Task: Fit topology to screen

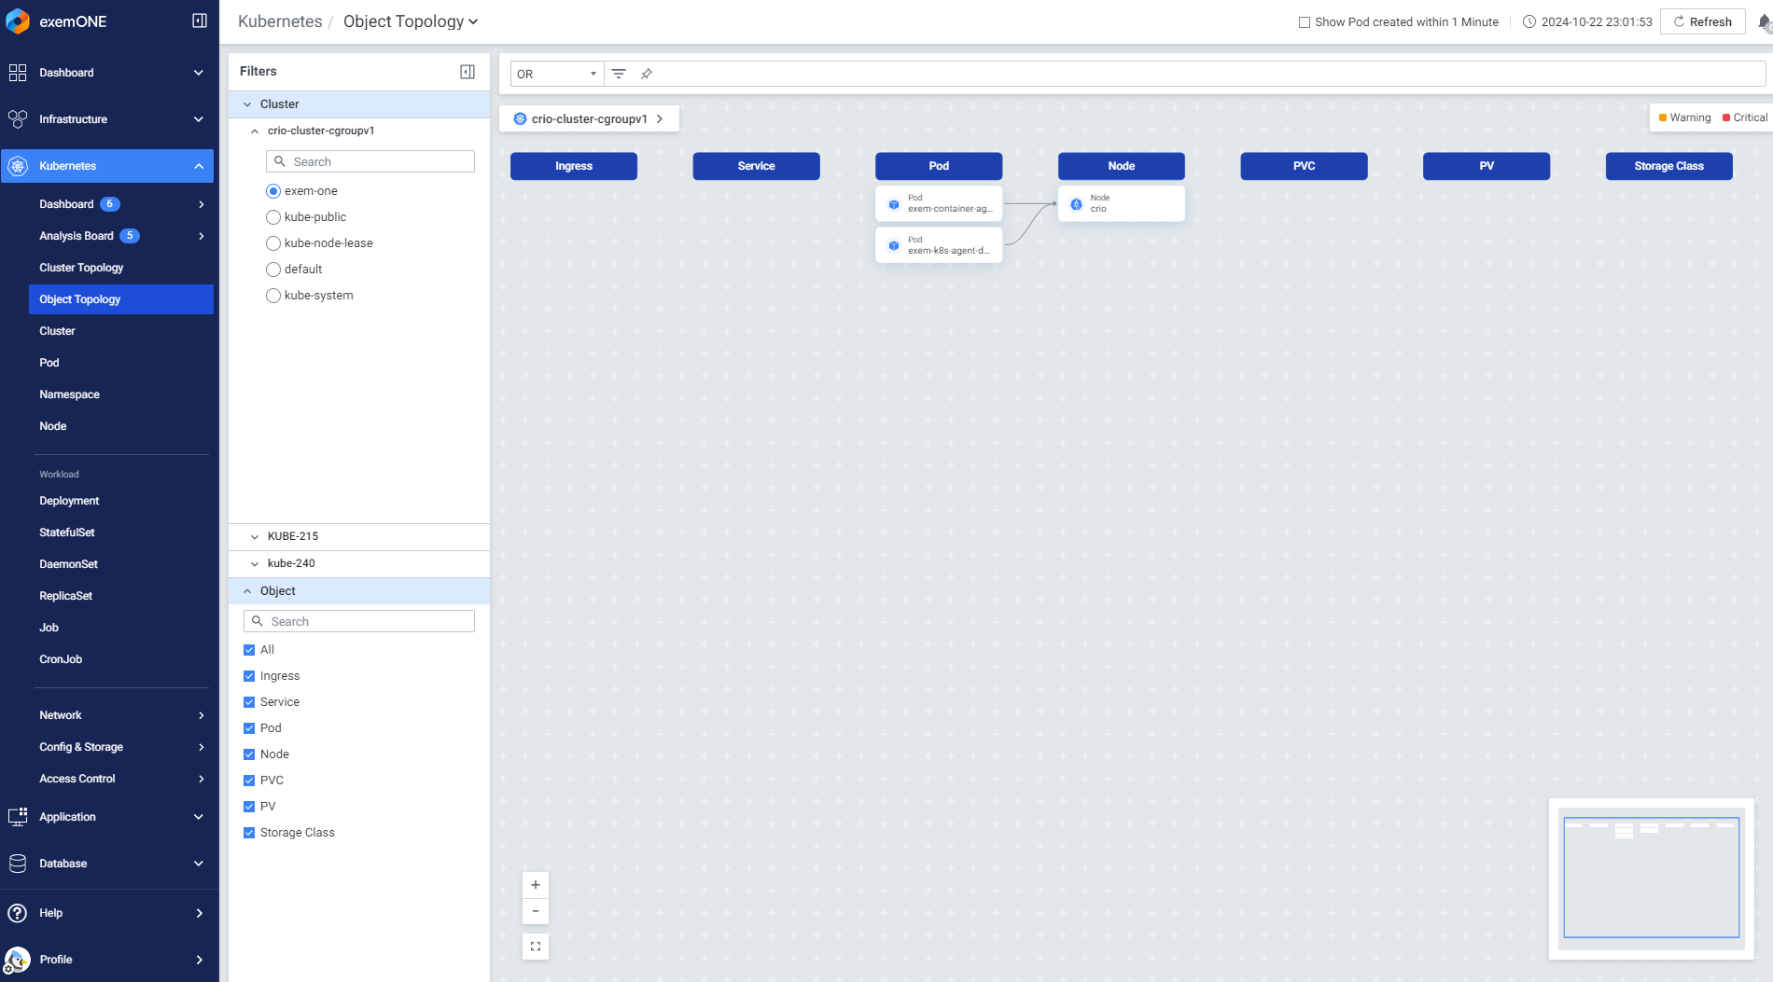Action: pos(536,947)
